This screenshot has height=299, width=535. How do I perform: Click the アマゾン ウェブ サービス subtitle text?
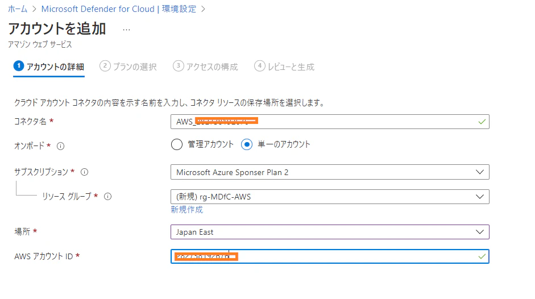[40, 44]
